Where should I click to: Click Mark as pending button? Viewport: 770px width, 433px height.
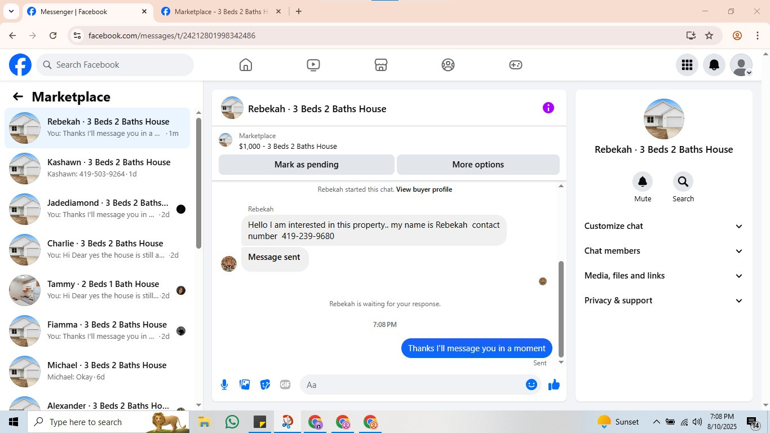(307, 165)
